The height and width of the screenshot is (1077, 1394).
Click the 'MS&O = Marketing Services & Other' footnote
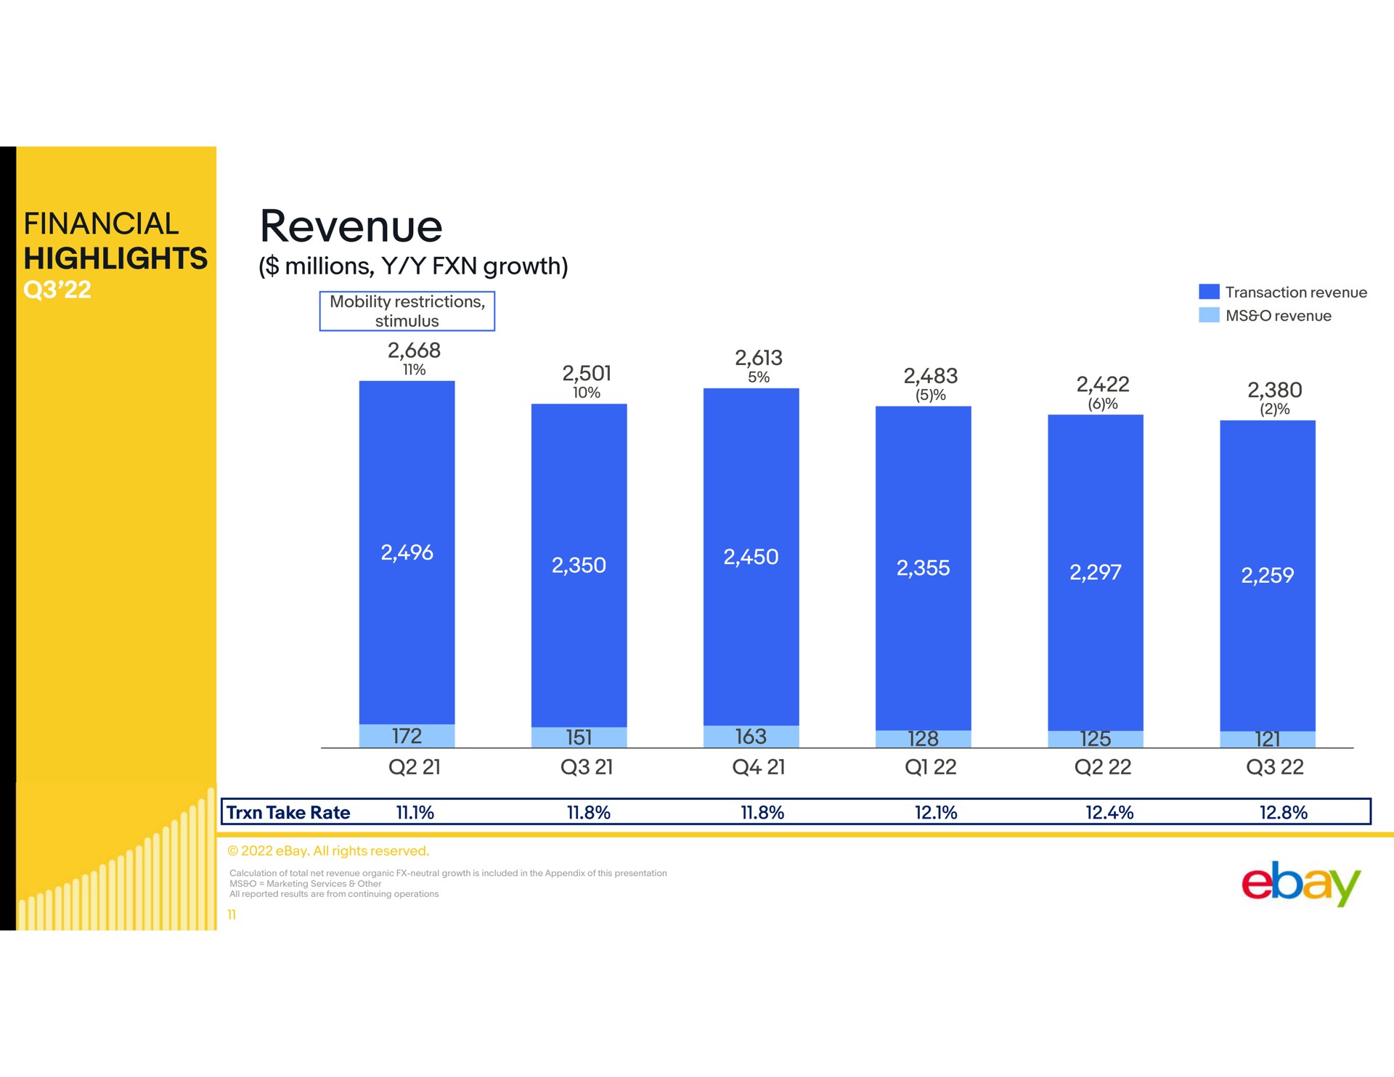click(305, 883)
